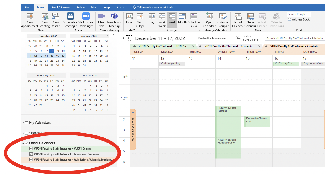Expand the My Calendars group
This screenshot has width=326, height=175.
tap(23, 123)
